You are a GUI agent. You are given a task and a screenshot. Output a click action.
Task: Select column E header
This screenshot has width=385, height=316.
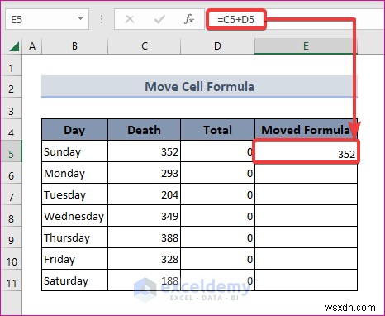pyautogui.click(x=306, y=46)
